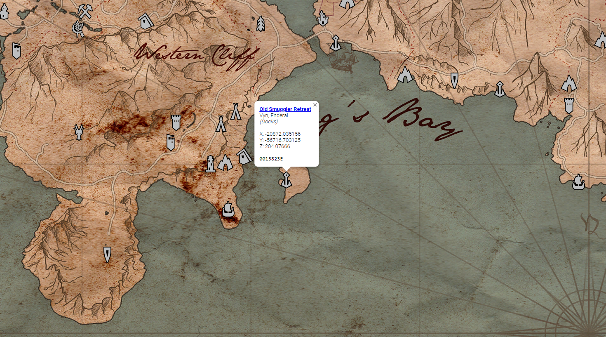The image size is (606, 337).
Task: Click the tower marker beside the dark stain
Action: [176, 123]
